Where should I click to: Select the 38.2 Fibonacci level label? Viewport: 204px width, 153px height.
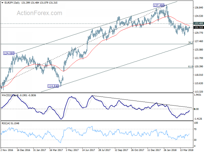click(190, 42)
